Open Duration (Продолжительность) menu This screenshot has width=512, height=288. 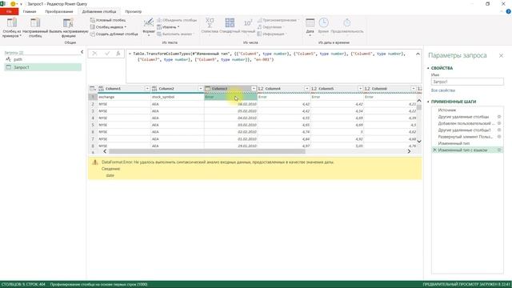(346, 26)
